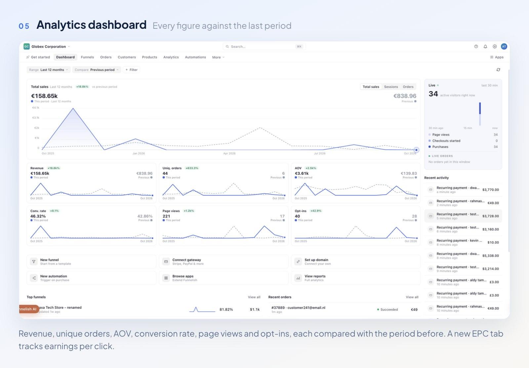This screenshot has height=368, width=529.
Task: Open the Customers tab
Action: point(127,57)
